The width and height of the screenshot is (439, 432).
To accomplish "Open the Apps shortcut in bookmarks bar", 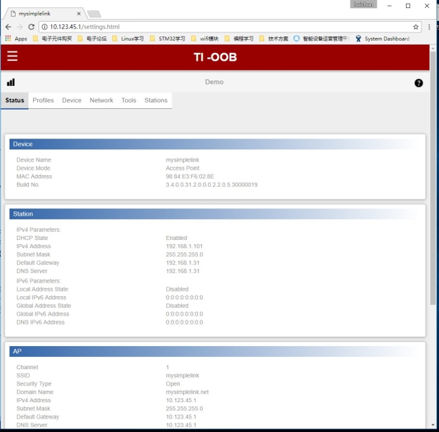I will tap(16, 39).
